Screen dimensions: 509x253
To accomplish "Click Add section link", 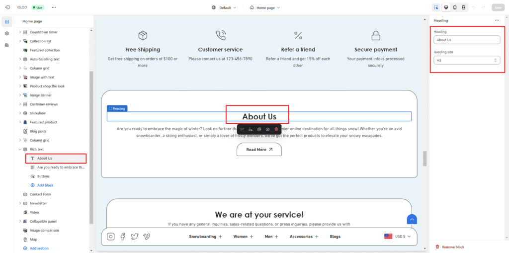I will coord(39,248).
